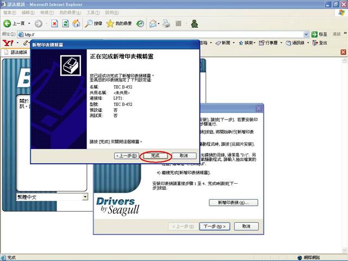The image size is (348, 261).
Task: Open the 我的最愛(A) menu
Action: click(70, 13)
